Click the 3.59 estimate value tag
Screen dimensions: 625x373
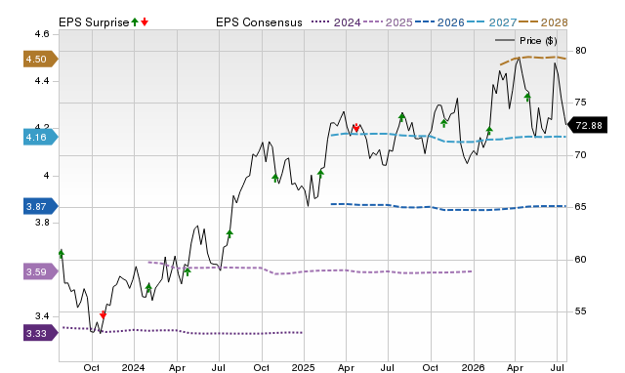(41, 271)
